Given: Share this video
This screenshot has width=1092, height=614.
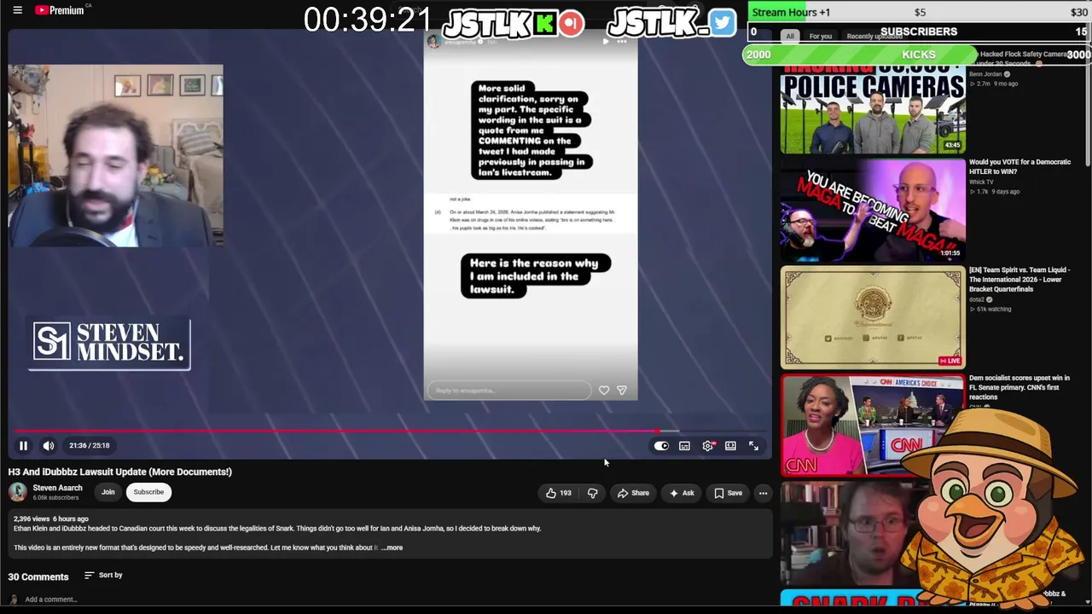Looking at the screenshot, I should [x=633, y=493].
